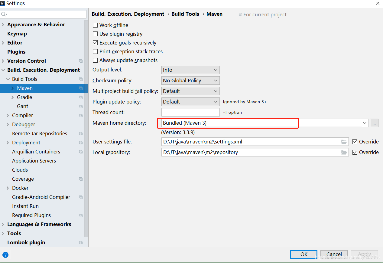Expand the Tools section
Screen dimensions: 383x263
(3, 233)
